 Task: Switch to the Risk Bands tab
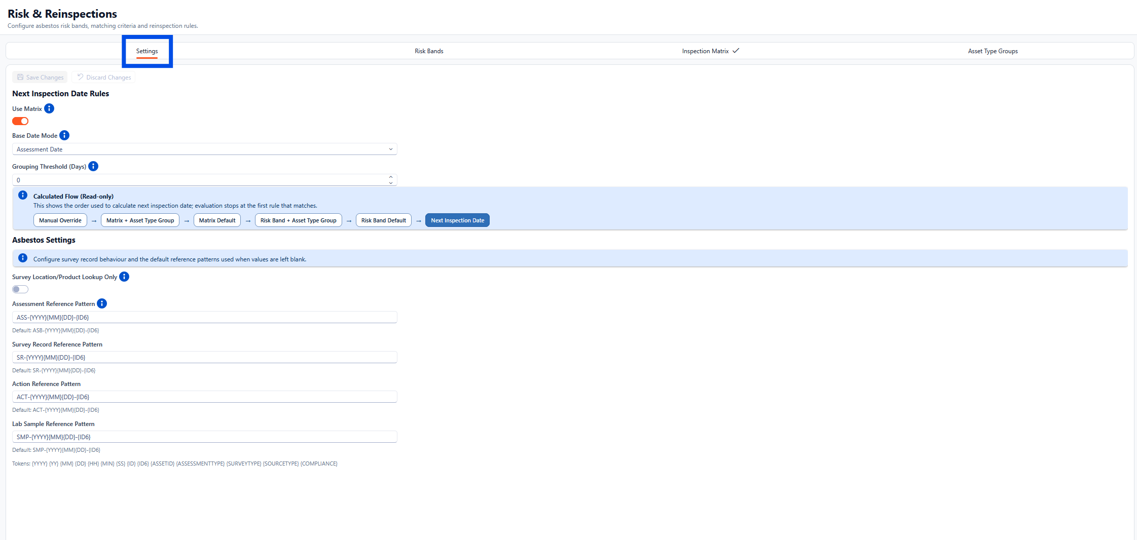click(x=429, y=51)
